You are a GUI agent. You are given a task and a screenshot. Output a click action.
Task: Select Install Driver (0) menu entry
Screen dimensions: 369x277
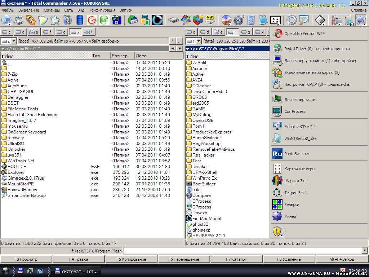pyautogui.click(x=319, y=49)
